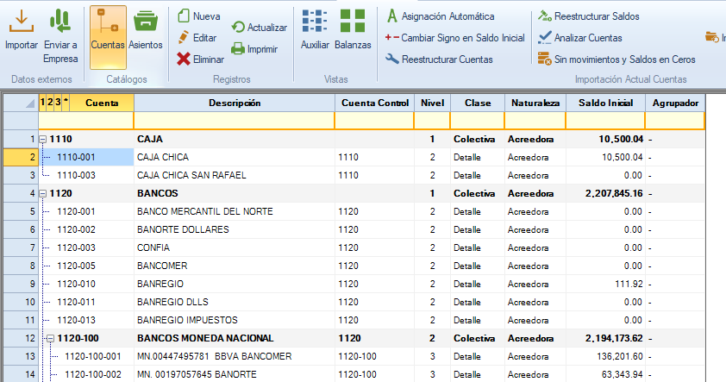
Task: Click the Descripción filter input field
Action: 234,121
